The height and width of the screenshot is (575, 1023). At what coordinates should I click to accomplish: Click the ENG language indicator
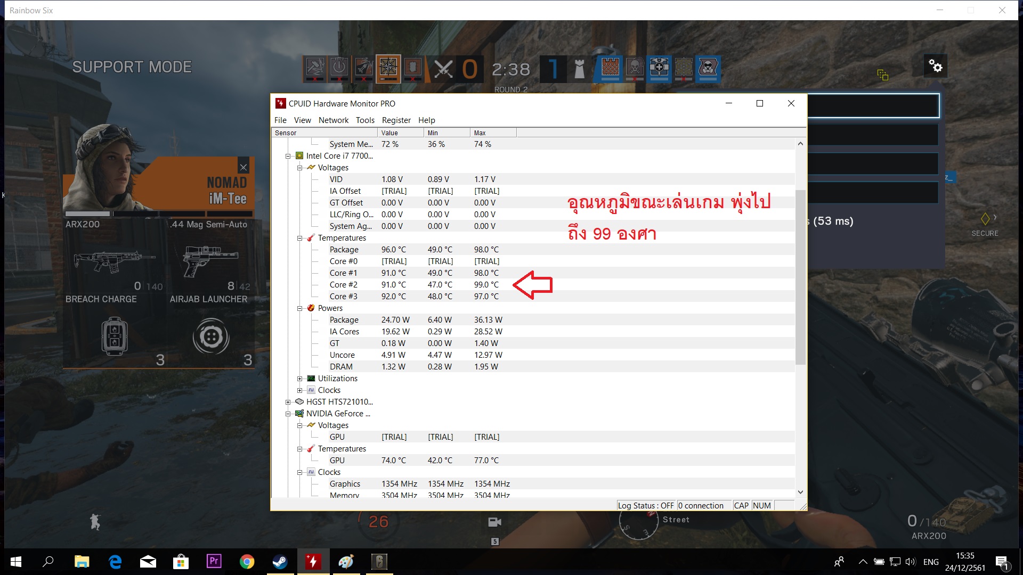(931, 562)
